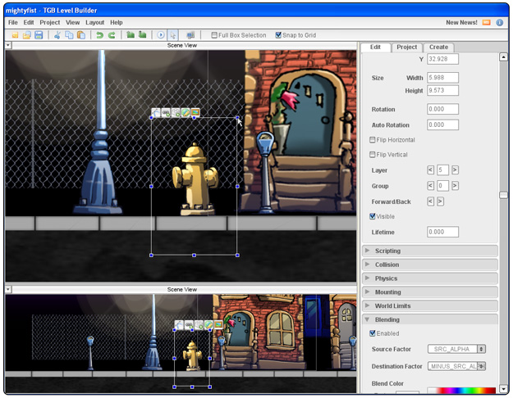Click the mount-nodes tool icon in top view
This screenshot has width=513, height=398.
coord(176,112)
